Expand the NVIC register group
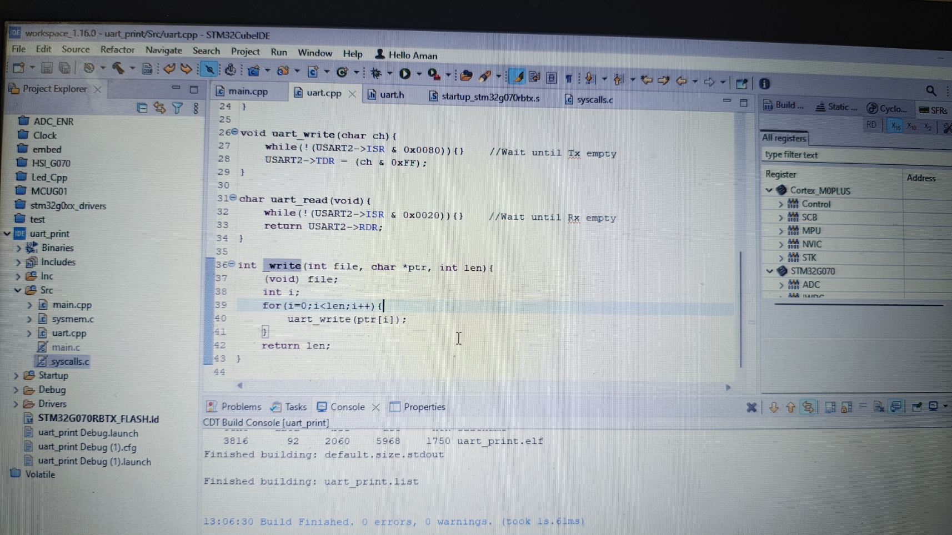Image resolution: width=952 pixels, height=535 pixels. [781, 244]
